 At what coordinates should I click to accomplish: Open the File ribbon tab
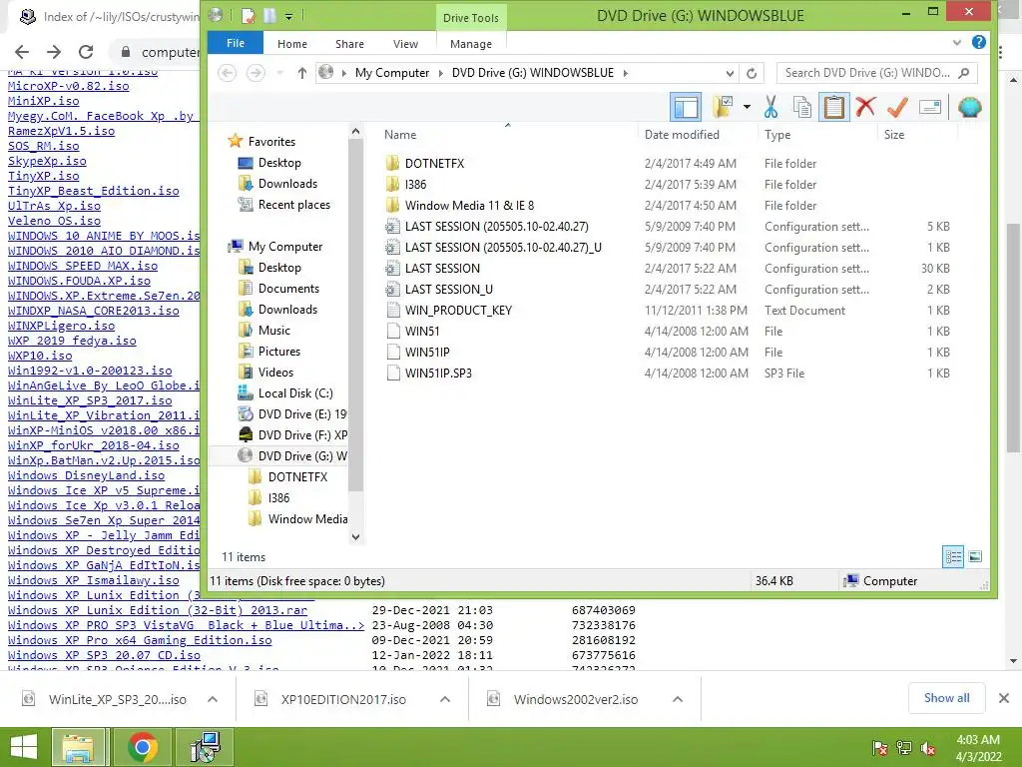pyautogui.click(x=236, y=43)
